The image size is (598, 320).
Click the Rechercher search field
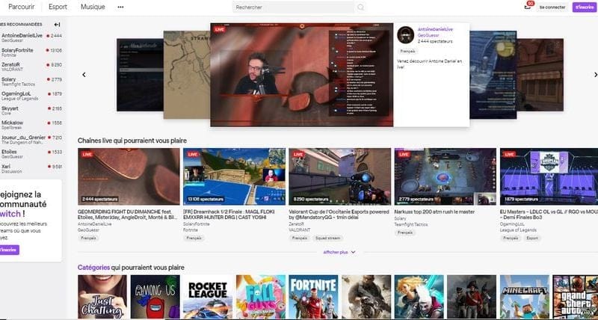coord(294,7)
